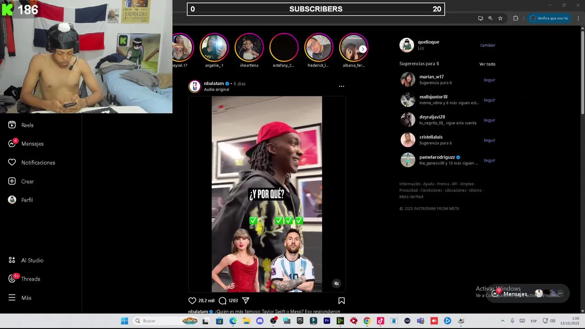Click the browser zoom magnifier icon
Image resolution: width=585 pixels, height=329 pixels.
490,18
